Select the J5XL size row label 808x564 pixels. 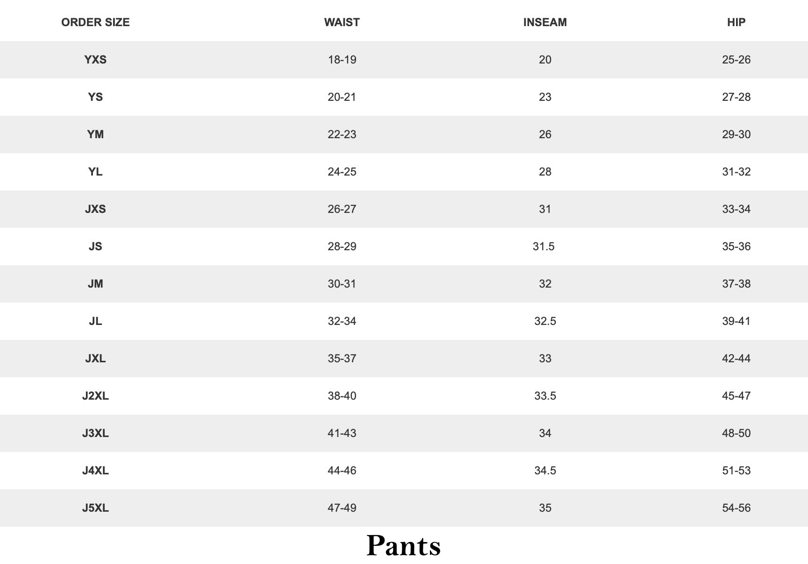[95, 508]
